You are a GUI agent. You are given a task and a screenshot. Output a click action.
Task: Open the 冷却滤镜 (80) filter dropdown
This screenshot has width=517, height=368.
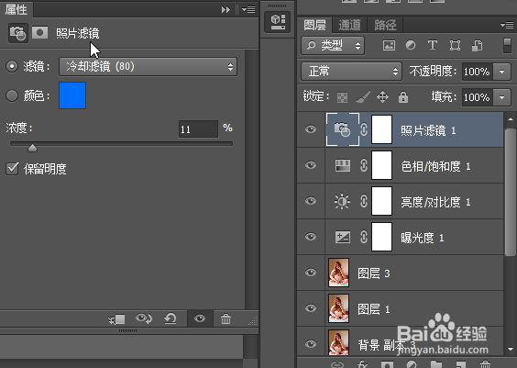pyautogui.click(x=148, y=67)
